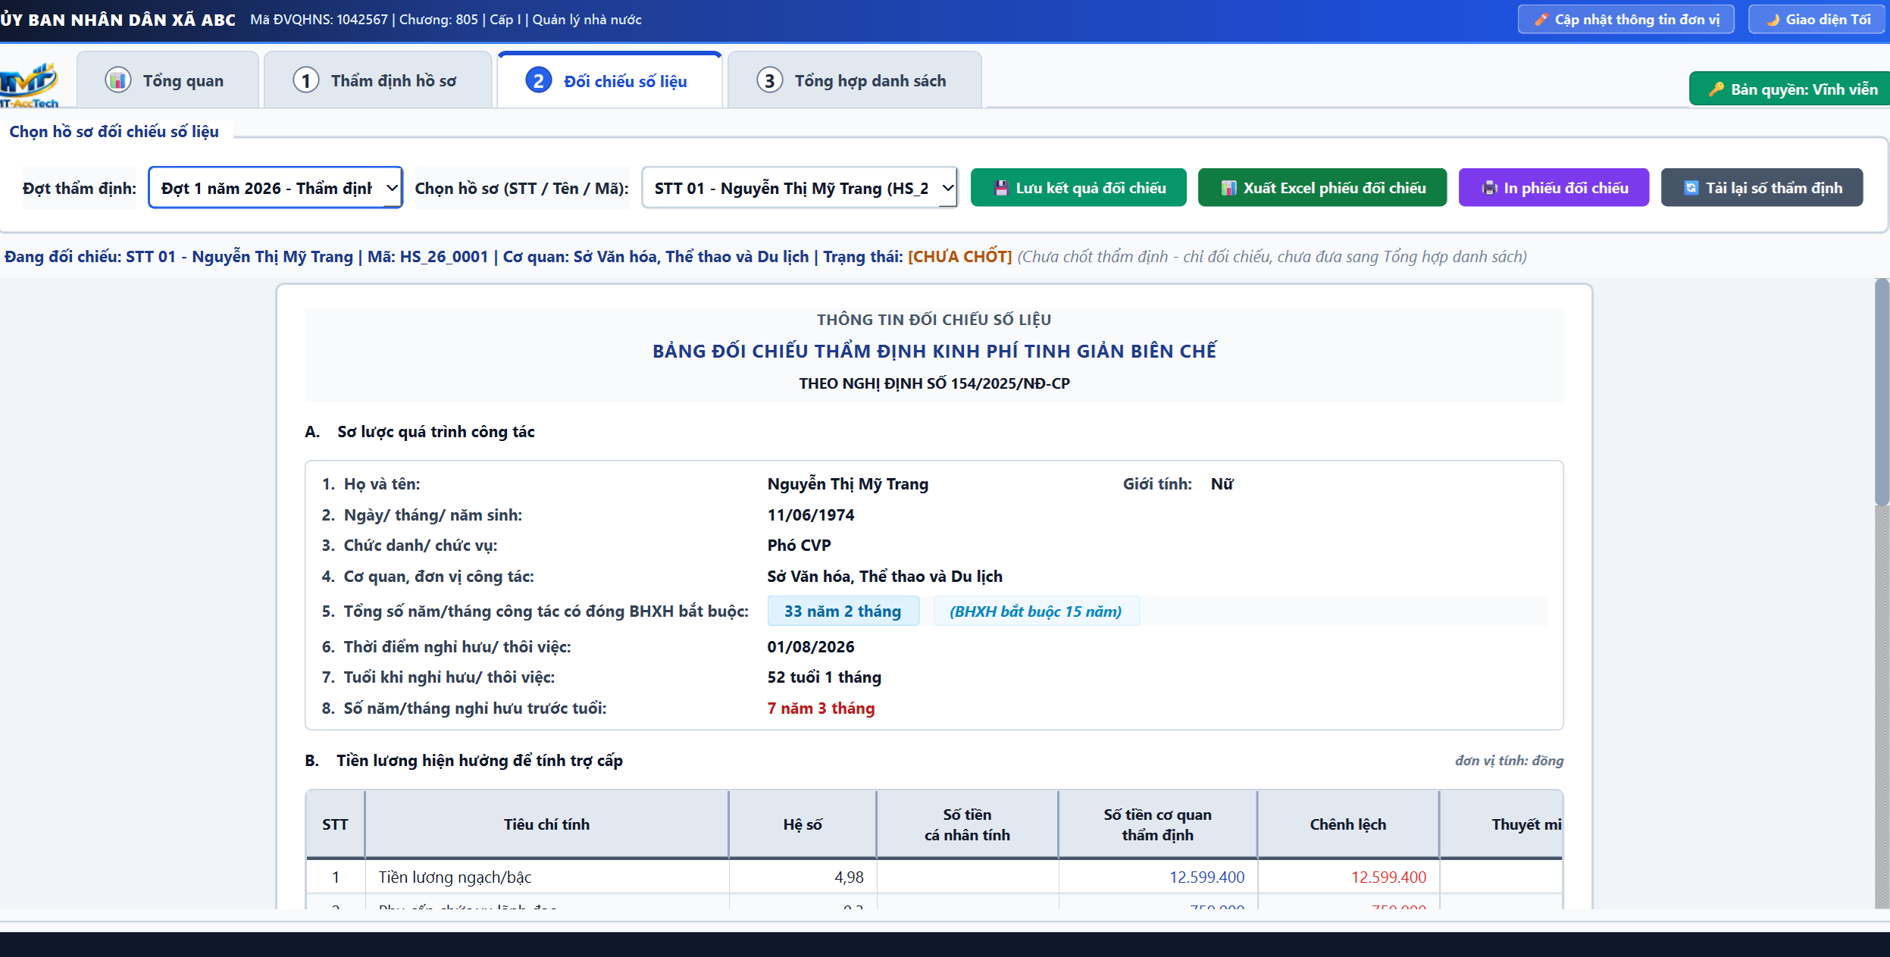1890x957 pixels.
Task: Click Lưu kết quả đối chiếu button
Action: tap(1078, 188)
